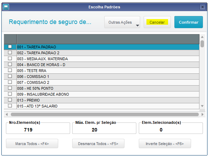
Task: Click the Inverte Seleção - <F6> button
Action: 165,144
